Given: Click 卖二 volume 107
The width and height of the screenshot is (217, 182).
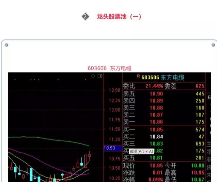Looking at the screenshot, I should 200,115.
